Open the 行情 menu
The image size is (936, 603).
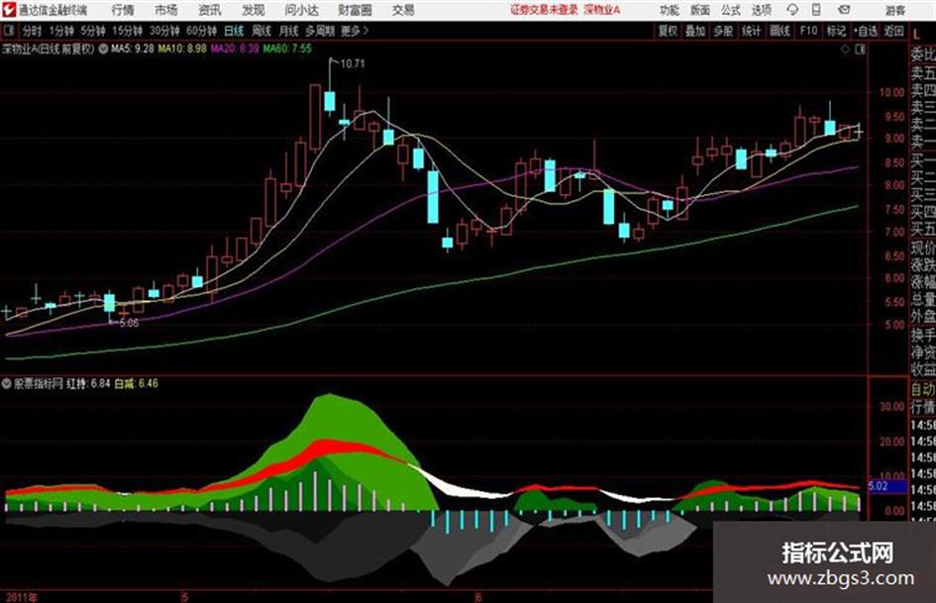(x=123, y=10)
